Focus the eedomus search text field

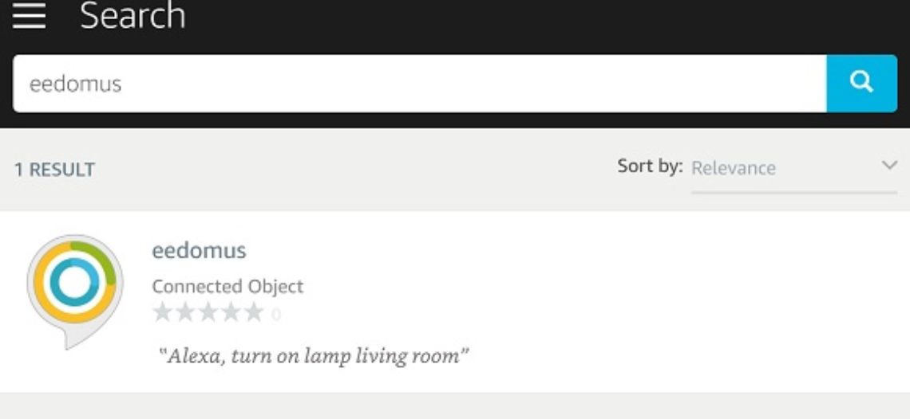(420, 84)
